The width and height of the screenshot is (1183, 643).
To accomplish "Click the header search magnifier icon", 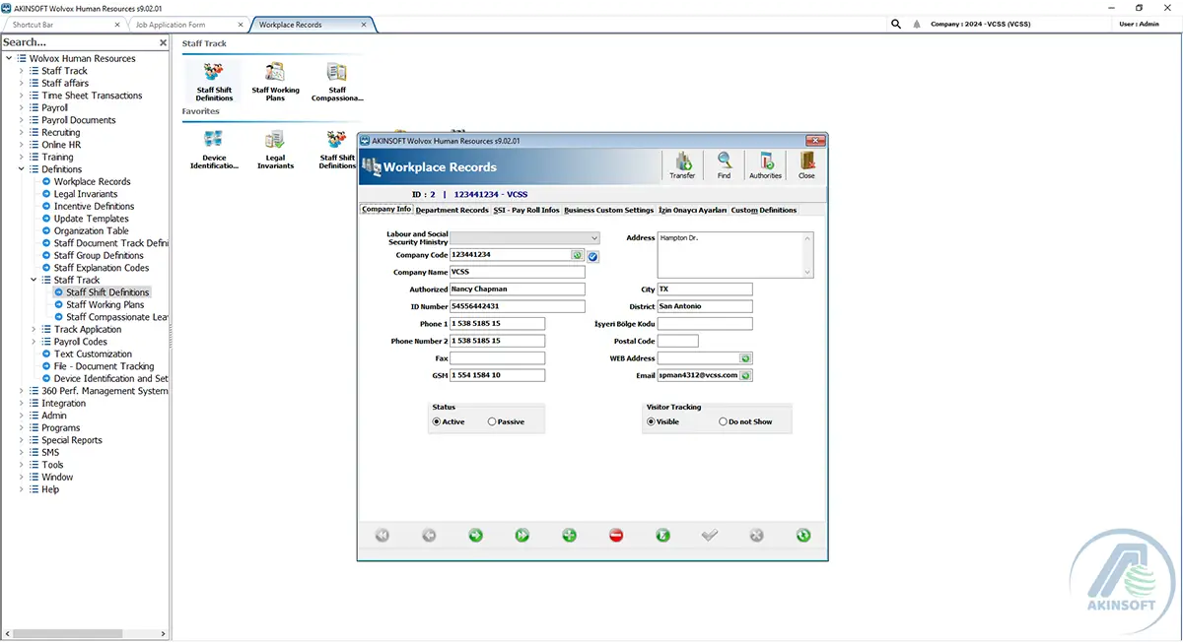I will [896, 24].
